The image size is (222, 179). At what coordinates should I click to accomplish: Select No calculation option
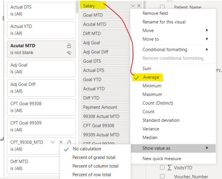coord(95,149)
